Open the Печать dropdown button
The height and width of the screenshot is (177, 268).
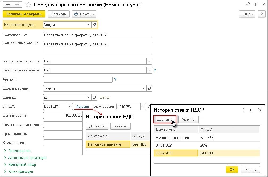click(84, 14)
